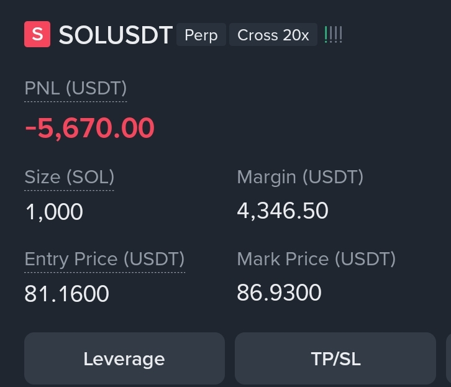The width and height of the screenshot is (451, 387).
Task: Click the grey last bar of ADL indicator
Action: click(341, 35)
